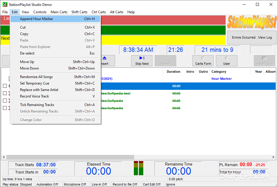This screenshot has width=278, height=187.
Task: Open the Shift Carts menu
Action: [x=79, y=12]
